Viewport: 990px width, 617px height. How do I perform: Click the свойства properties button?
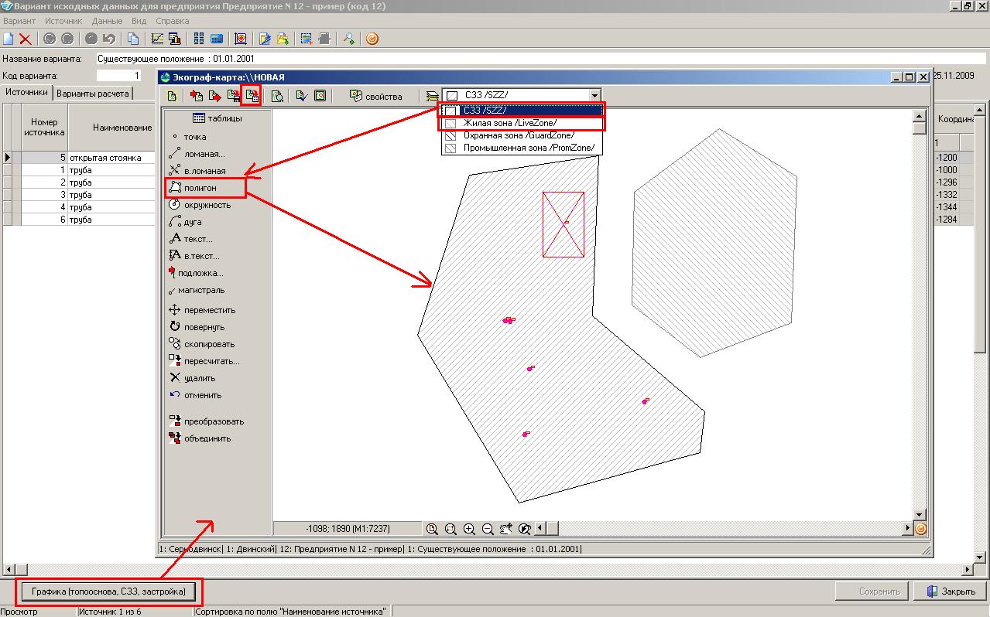(x=376, y=97)
